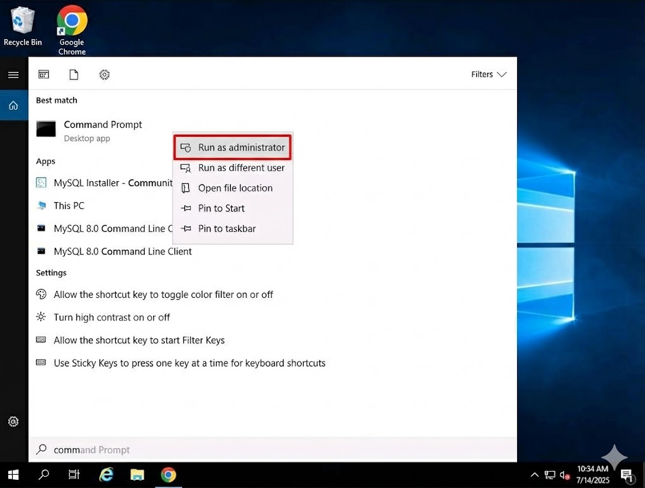This screenshot has width=645, height=488.
Task: Launch Google Chrome from the taskbar
Action: point(168,475)
